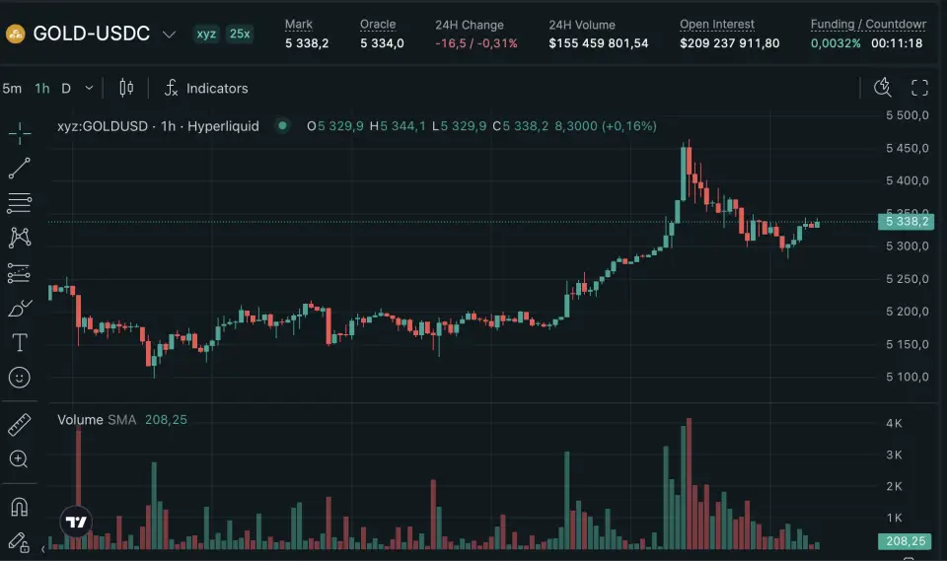Select the trend line drawing tool

20,169
